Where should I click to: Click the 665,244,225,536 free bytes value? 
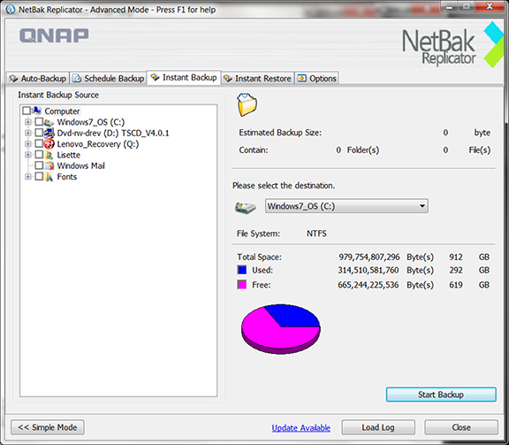click(x=368, y=285)
